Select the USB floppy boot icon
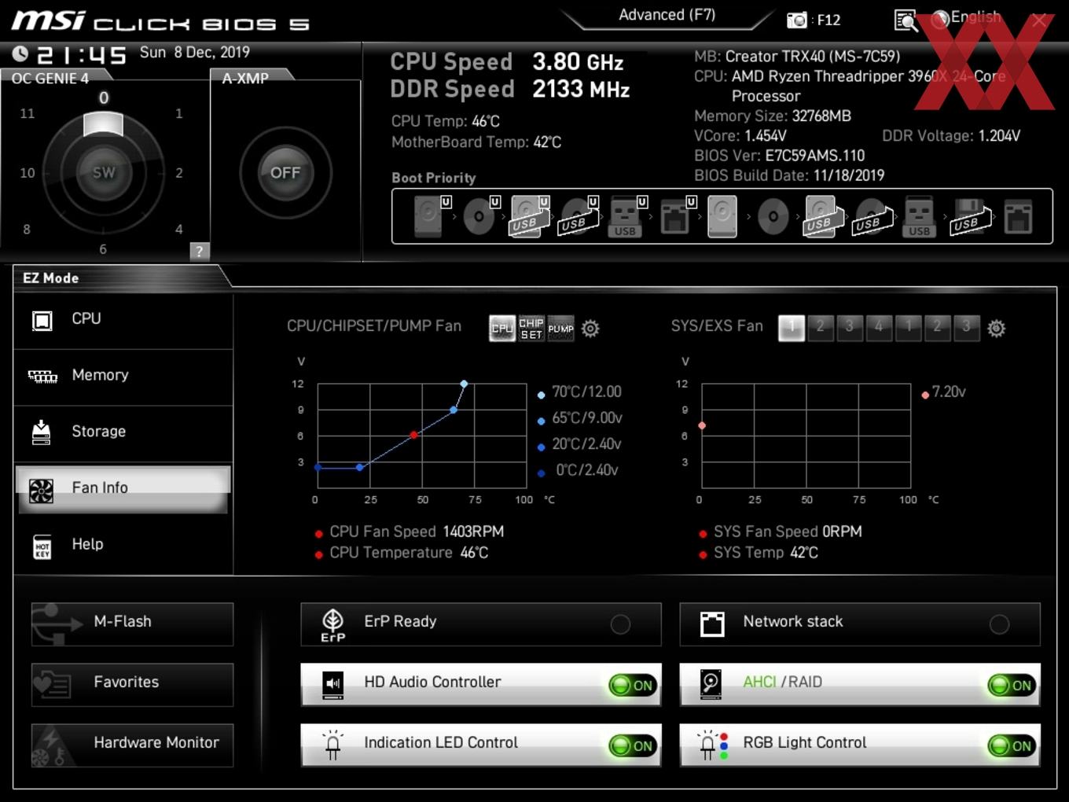 [970, 216]
